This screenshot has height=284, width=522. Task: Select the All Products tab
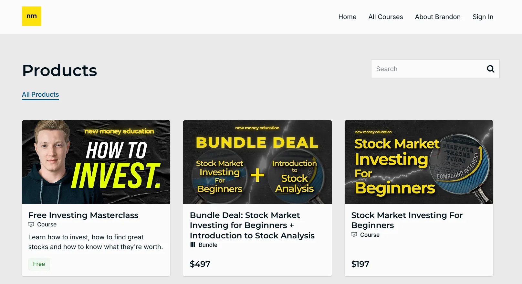tap(40, 94)
